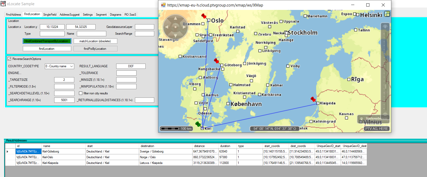The image size is (427, 177).
Task: Click the red pushpin at Klaipėda
Action: pos(313,99)
